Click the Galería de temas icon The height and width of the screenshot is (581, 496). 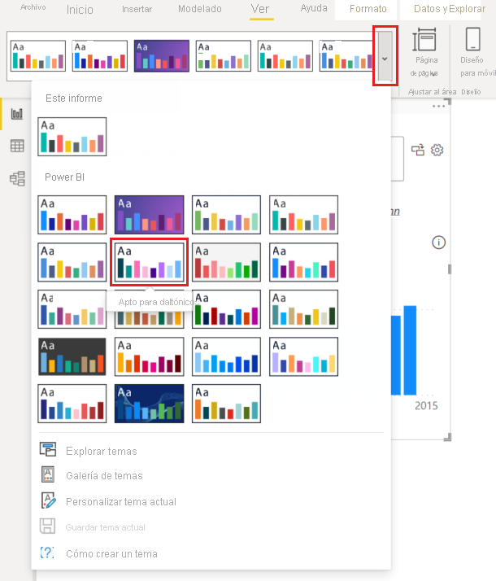48,474
